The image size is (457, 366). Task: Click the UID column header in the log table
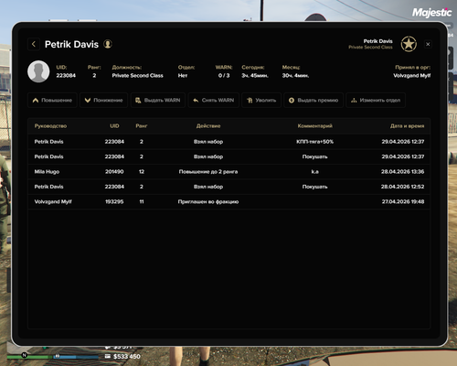(114, 126)
